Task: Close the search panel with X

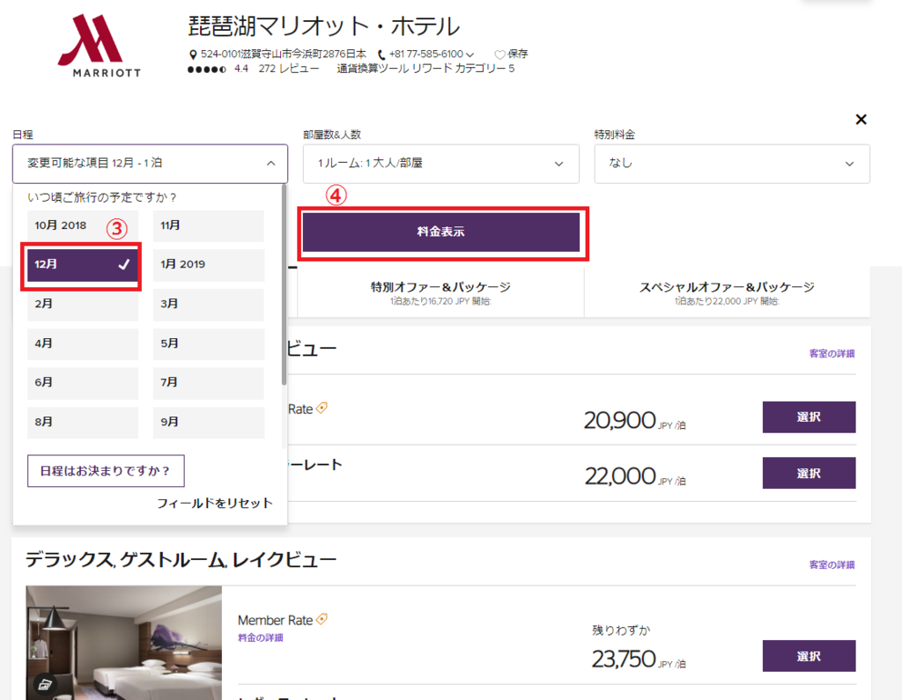Action: (861, 119)
